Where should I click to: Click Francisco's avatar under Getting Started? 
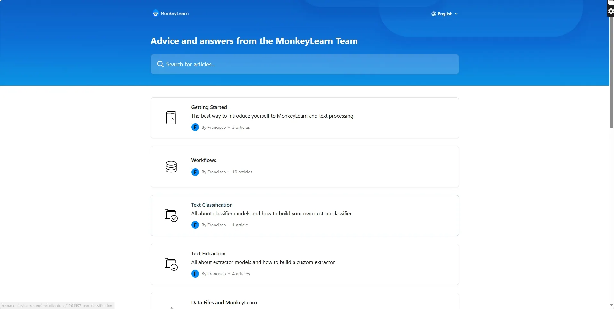click(x=195, y=128)
